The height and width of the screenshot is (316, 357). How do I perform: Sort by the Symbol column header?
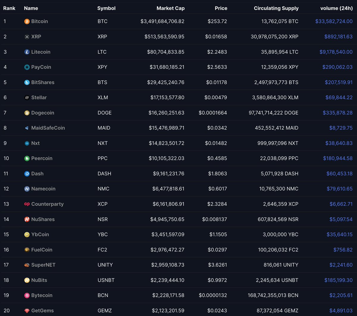tap(107, 8)
